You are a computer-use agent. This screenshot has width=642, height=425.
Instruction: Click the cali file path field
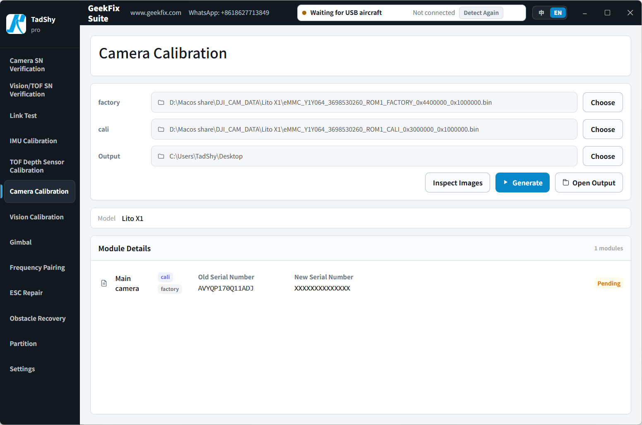[x=364, y=130]
